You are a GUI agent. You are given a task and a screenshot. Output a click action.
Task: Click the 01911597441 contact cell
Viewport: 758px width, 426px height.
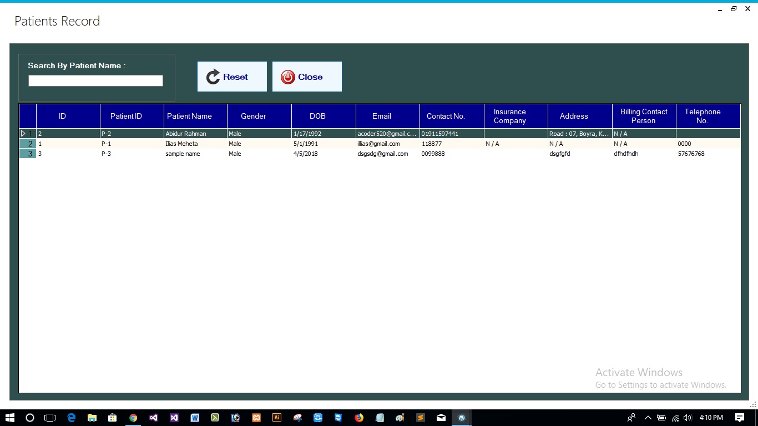452,134
